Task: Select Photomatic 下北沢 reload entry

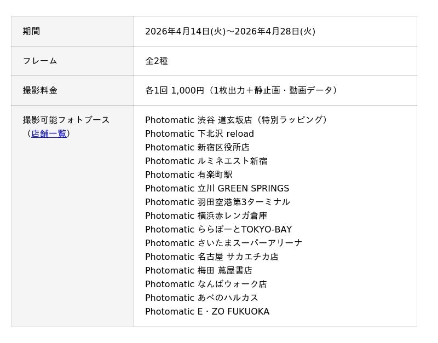Action: (199, 133)
